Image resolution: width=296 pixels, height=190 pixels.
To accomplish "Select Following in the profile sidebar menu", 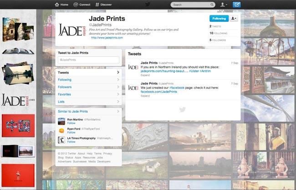I will [x=88, y=80].
